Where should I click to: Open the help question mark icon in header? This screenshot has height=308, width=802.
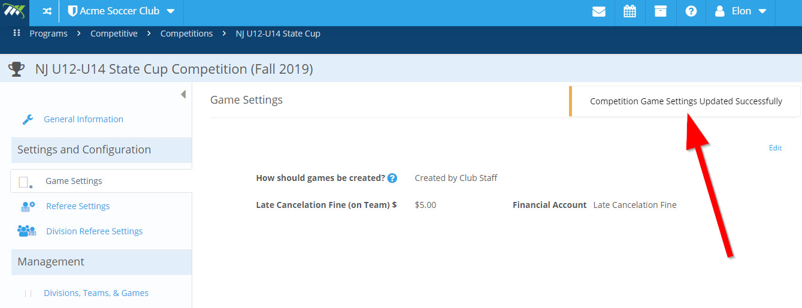691,11
